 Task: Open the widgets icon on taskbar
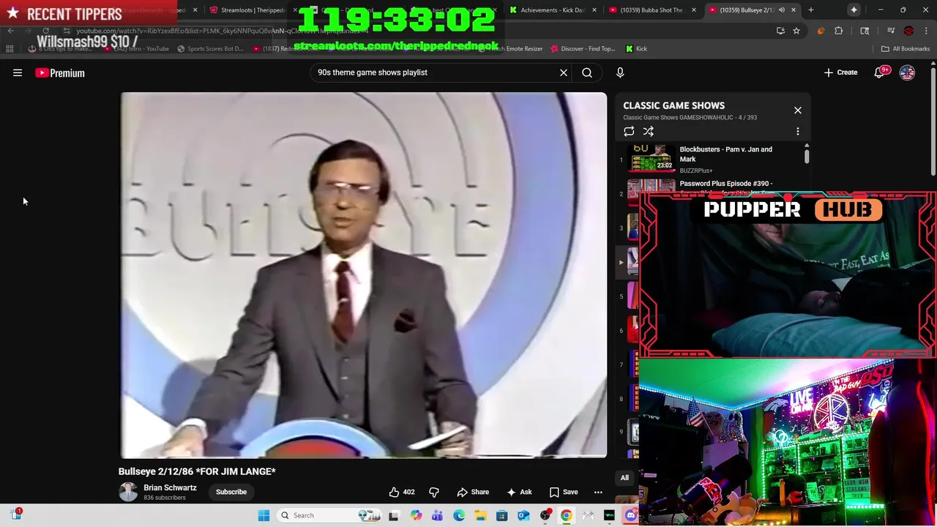15,515
